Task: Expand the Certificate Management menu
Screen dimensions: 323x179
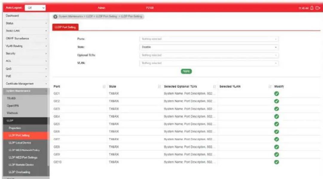Action: click(x=26, y=84)
